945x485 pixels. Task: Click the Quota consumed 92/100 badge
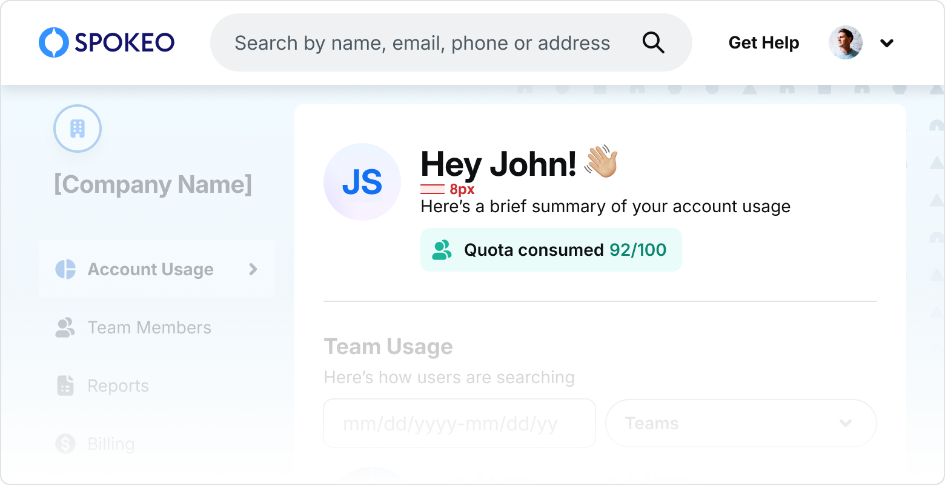551,250
